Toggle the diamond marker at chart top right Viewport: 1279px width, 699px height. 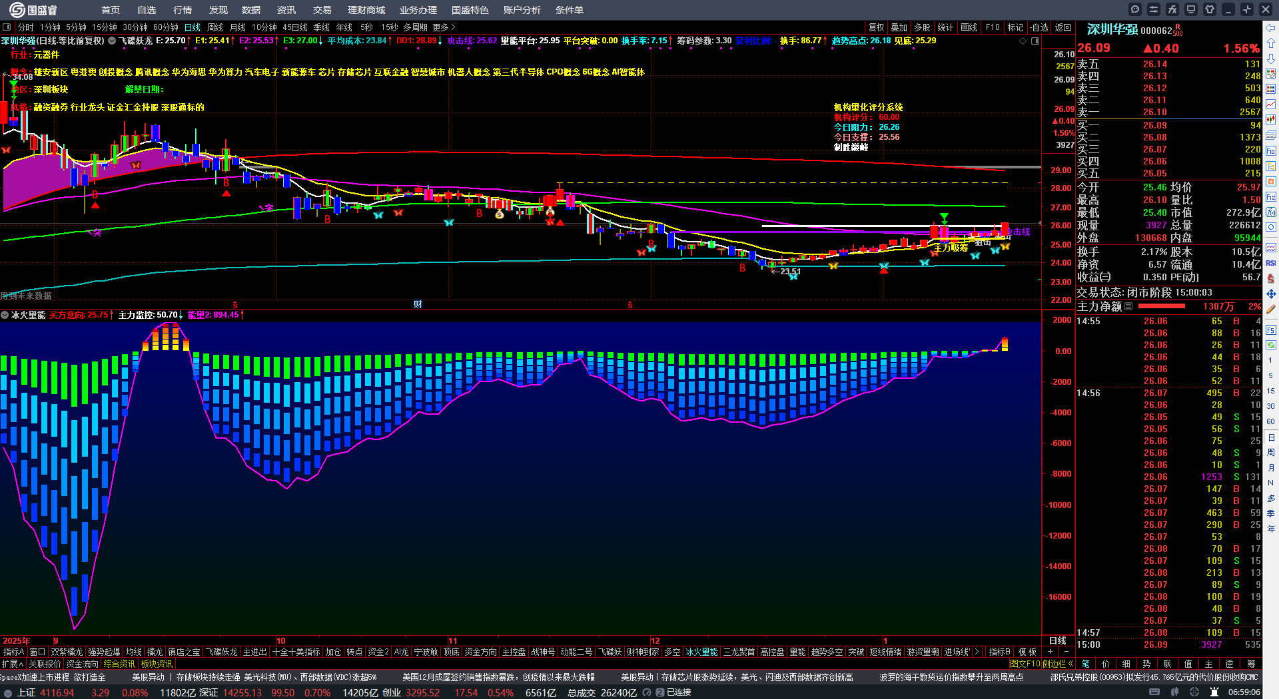(1023, 41)
